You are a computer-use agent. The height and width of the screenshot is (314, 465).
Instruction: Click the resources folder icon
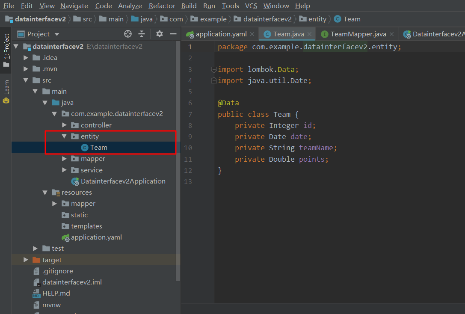tap(56, 193)
